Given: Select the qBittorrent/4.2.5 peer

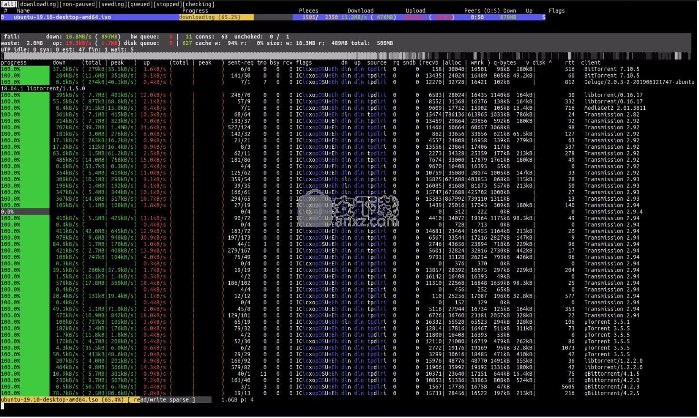Looking at the screenshot, I should click(x=611, y=393).
